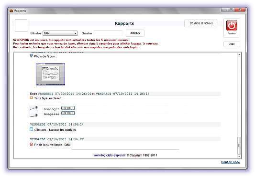Screen dimensions: 255x177
Task: Open the Aide button
Action: click(x=232, y=44)
